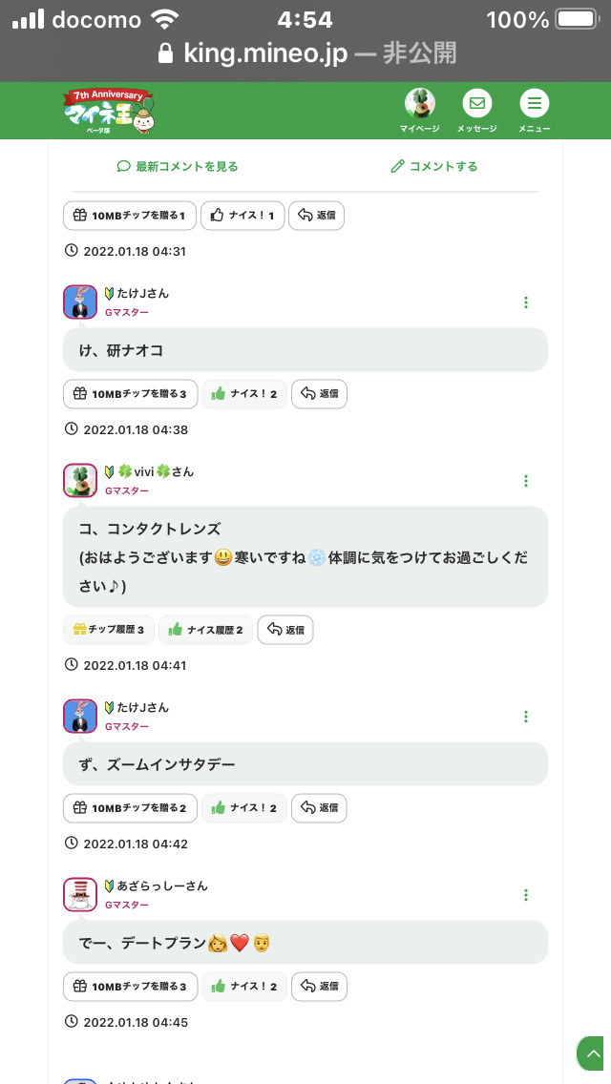Tap the king.mineo.jp address bar
611x1084 pixels.
pos(305,52)
